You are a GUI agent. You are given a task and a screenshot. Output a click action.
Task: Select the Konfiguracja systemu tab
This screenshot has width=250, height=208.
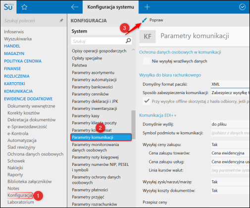(110, 7)
